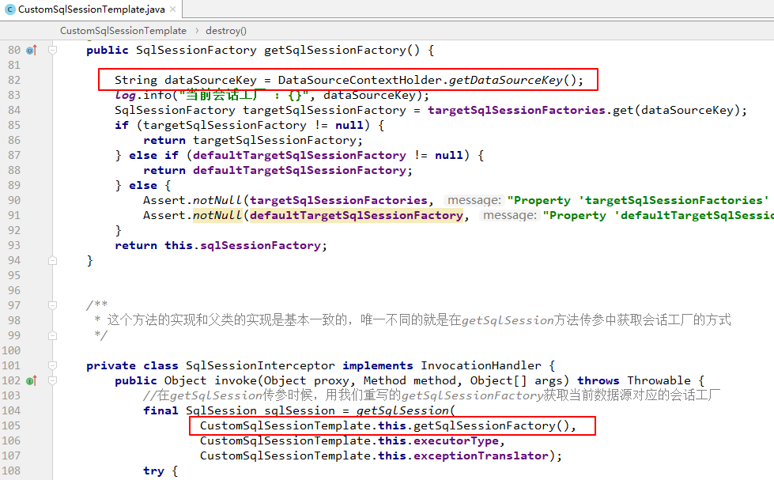Click the fold end marker on line 99
This screenshot has height=480, width=774.
click(53, 335)
